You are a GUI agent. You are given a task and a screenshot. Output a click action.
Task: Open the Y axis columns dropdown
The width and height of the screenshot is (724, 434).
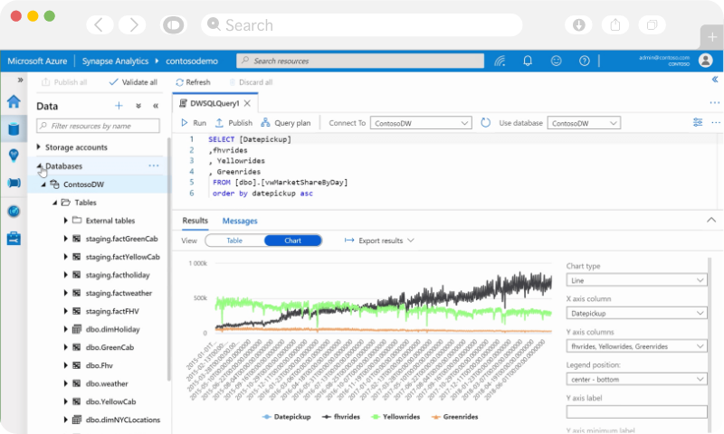tap(636, 346)
